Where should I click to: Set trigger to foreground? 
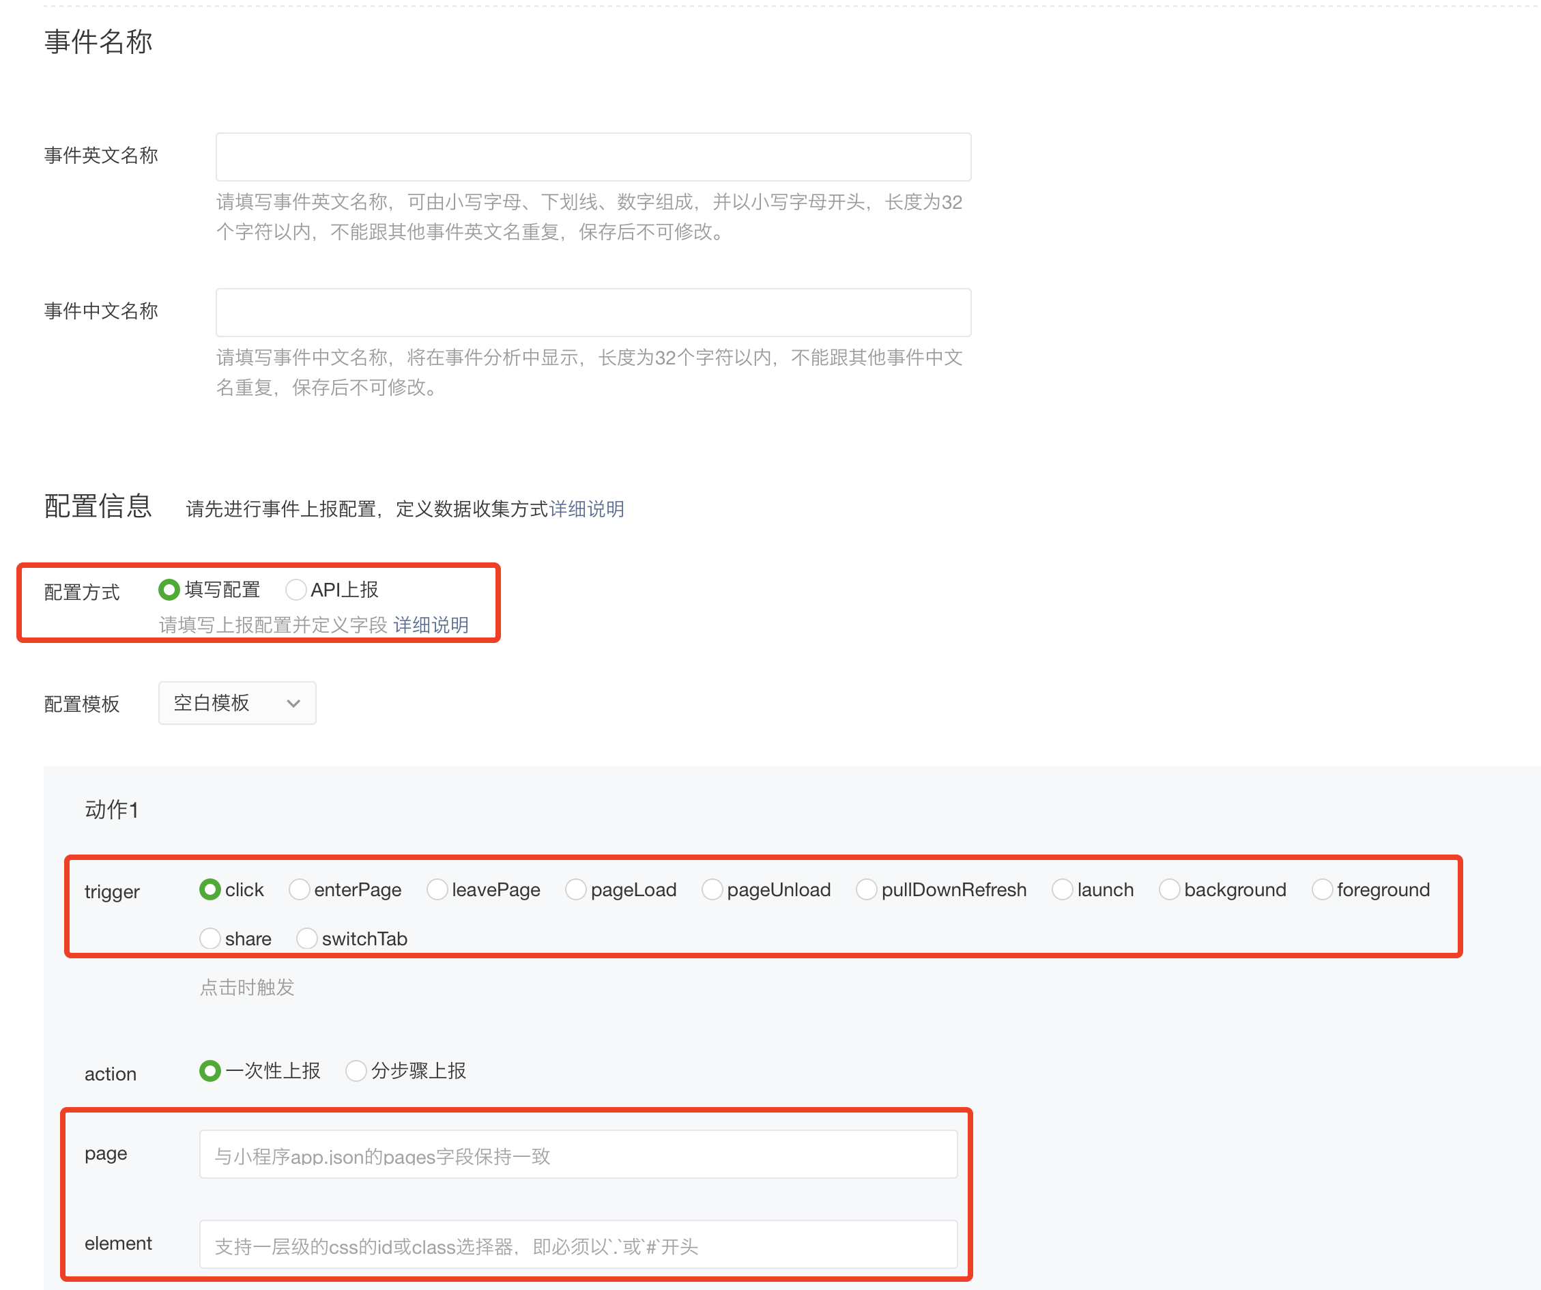[1323, 889]
